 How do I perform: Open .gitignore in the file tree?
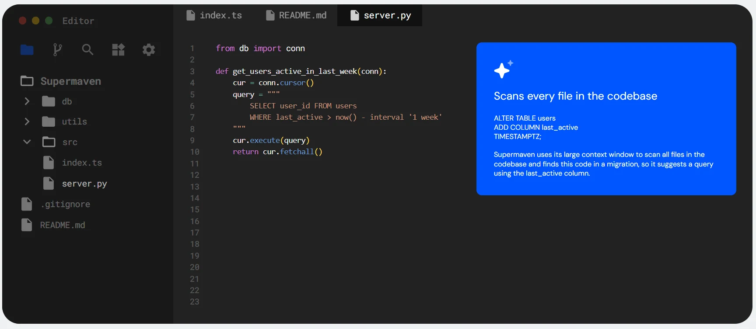(65, 204)
